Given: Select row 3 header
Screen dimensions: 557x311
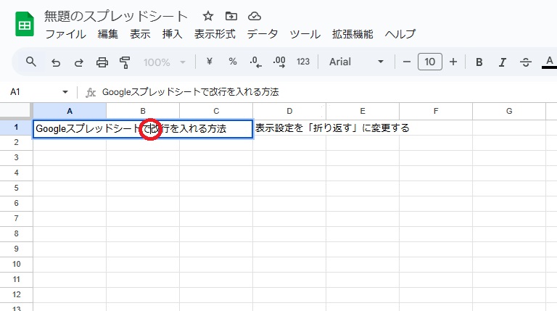Looking at the screenshot, I should click(16, 157).
